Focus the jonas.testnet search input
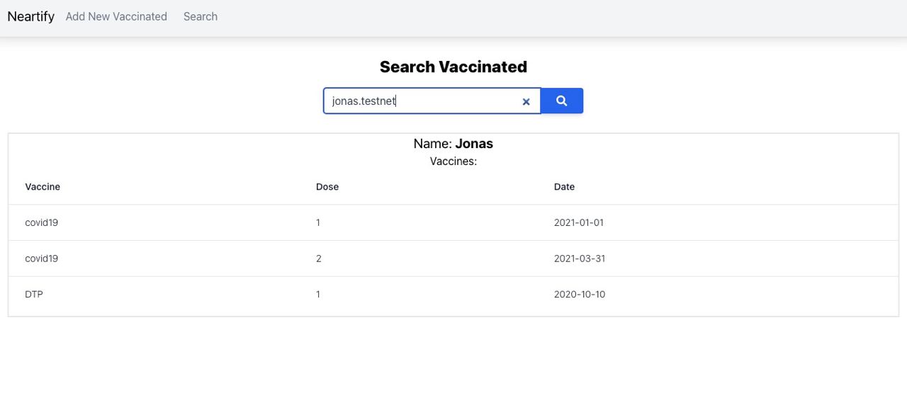Viewport: 907px width, 420px height. (422, 101)
